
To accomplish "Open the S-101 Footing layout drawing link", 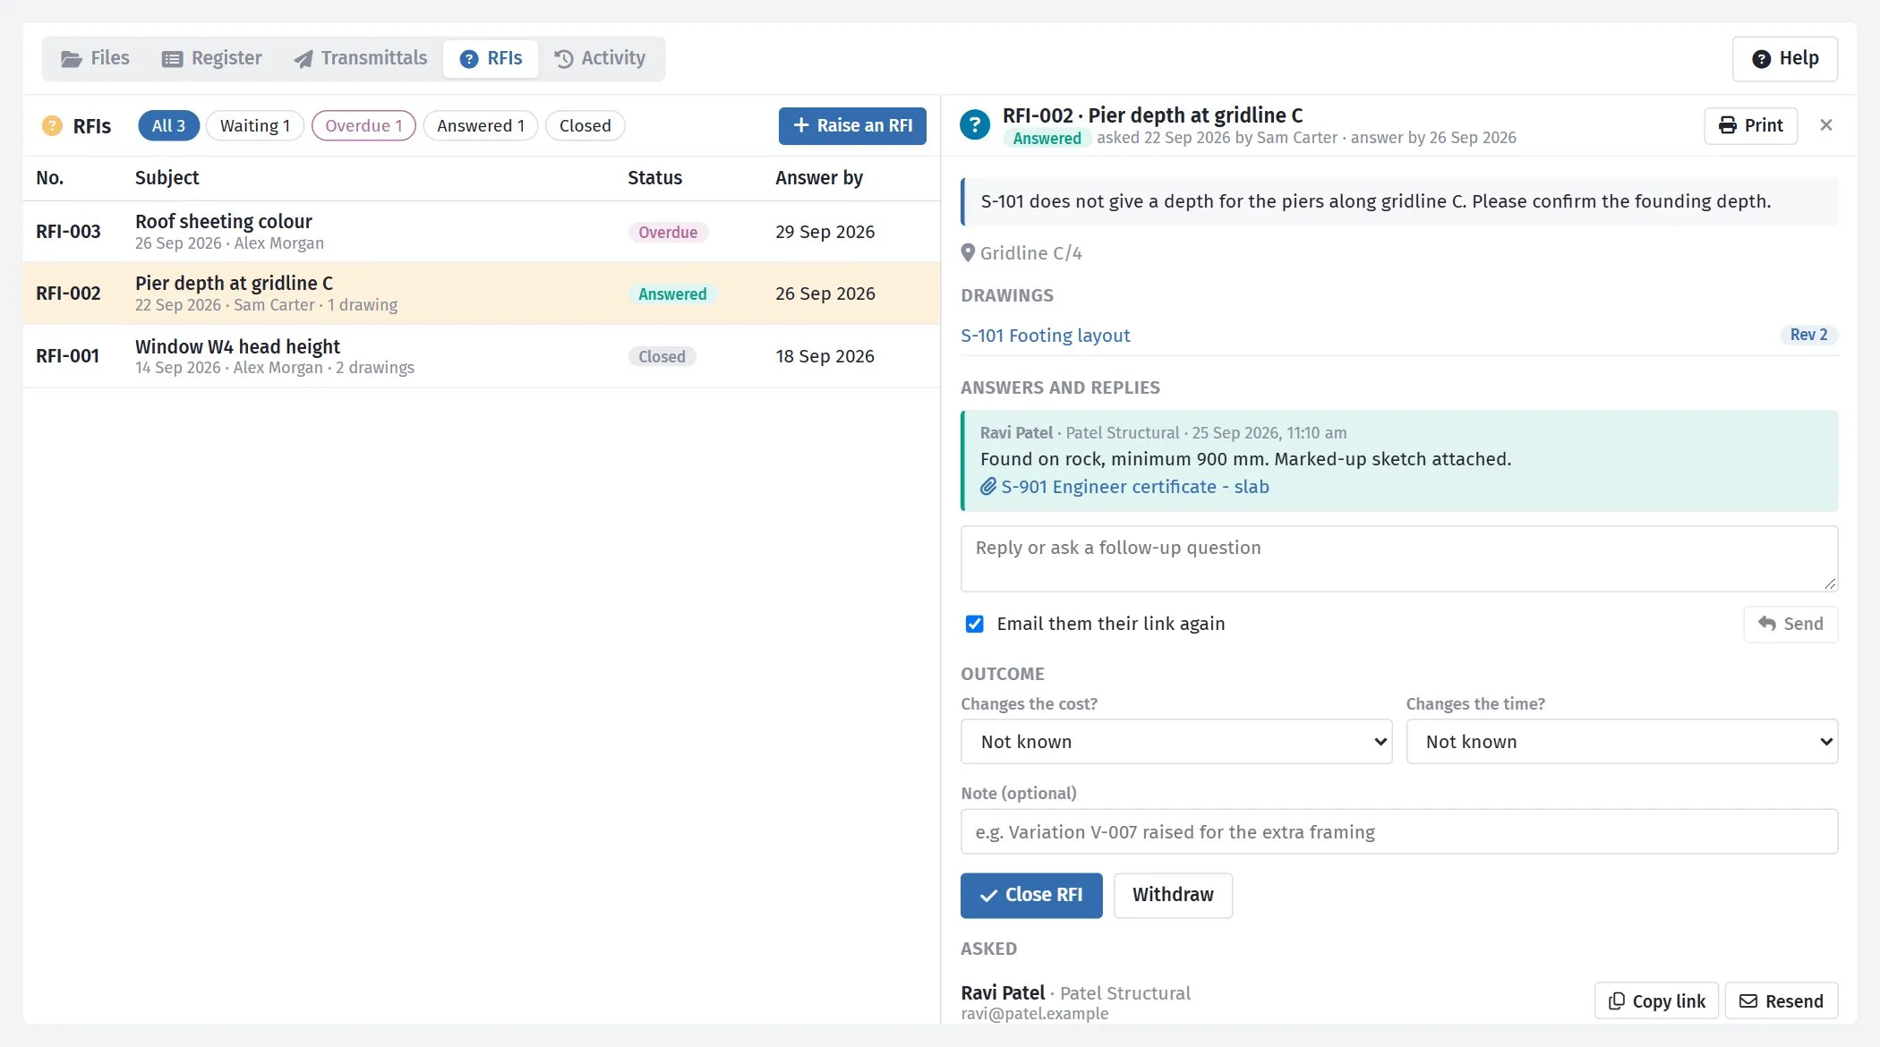I will (1045, 336).
